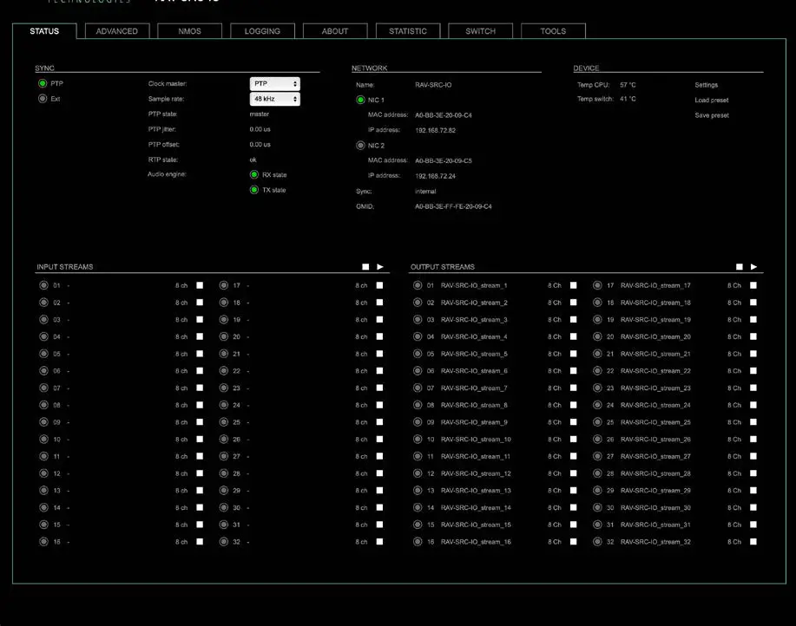Click input stream 17 status icon
Screen dimensions: 796x626
[223, 285]
